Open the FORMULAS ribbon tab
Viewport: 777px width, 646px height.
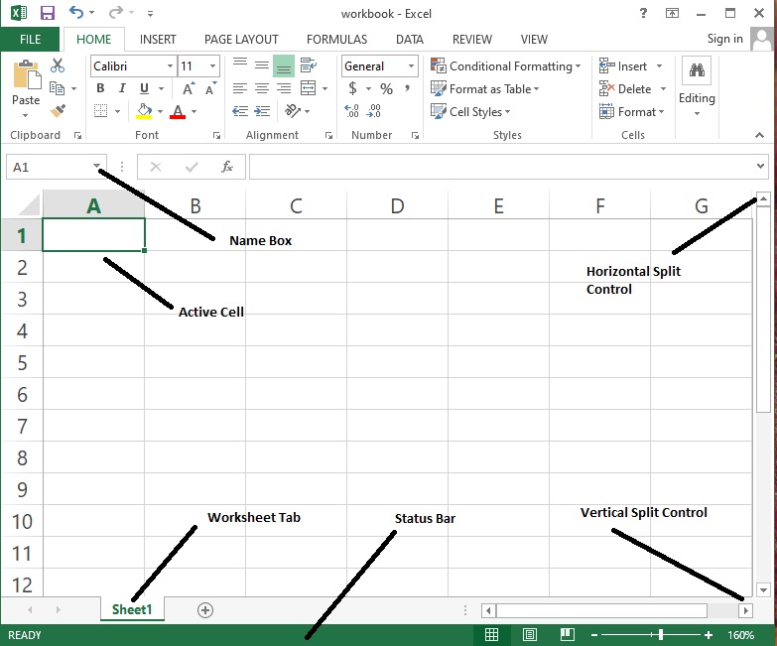(x=336, y=40)
